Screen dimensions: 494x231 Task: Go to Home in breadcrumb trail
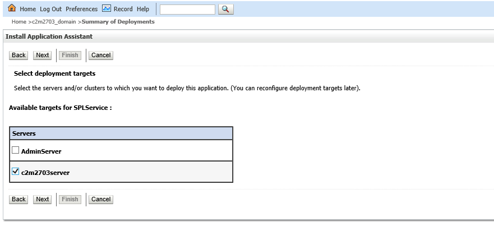click(19, 22)
